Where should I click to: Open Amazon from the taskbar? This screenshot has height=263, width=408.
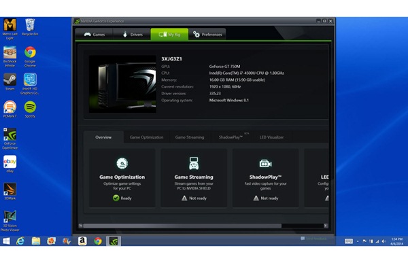(82, 241)
